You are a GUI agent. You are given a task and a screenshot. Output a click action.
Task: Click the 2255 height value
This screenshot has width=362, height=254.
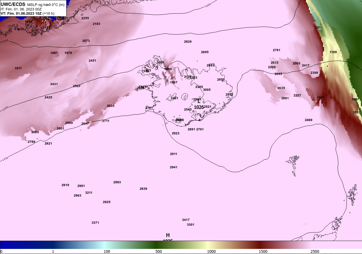click(x=85, y=18)
